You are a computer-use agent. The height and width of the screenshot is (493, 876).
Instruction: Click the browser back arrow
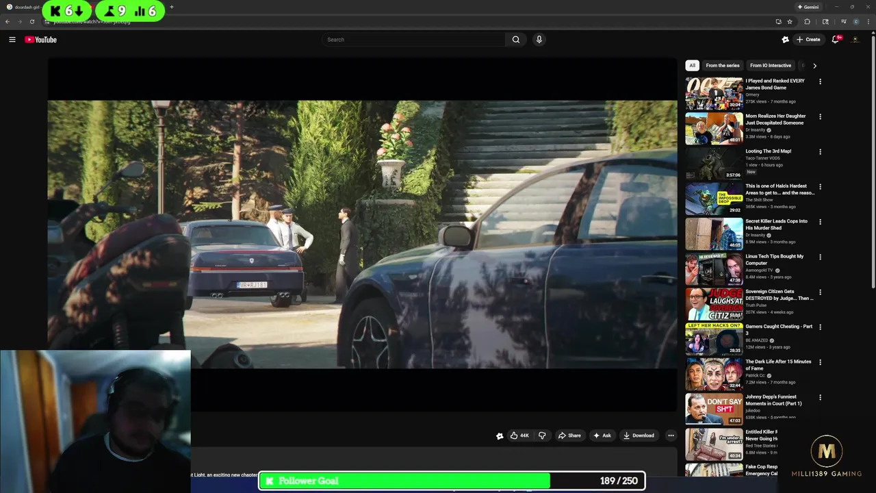click(8, 21)
